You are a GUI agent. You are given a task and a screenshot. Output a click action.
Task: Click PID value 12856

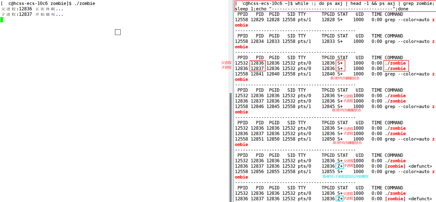[x=257, y=171]
